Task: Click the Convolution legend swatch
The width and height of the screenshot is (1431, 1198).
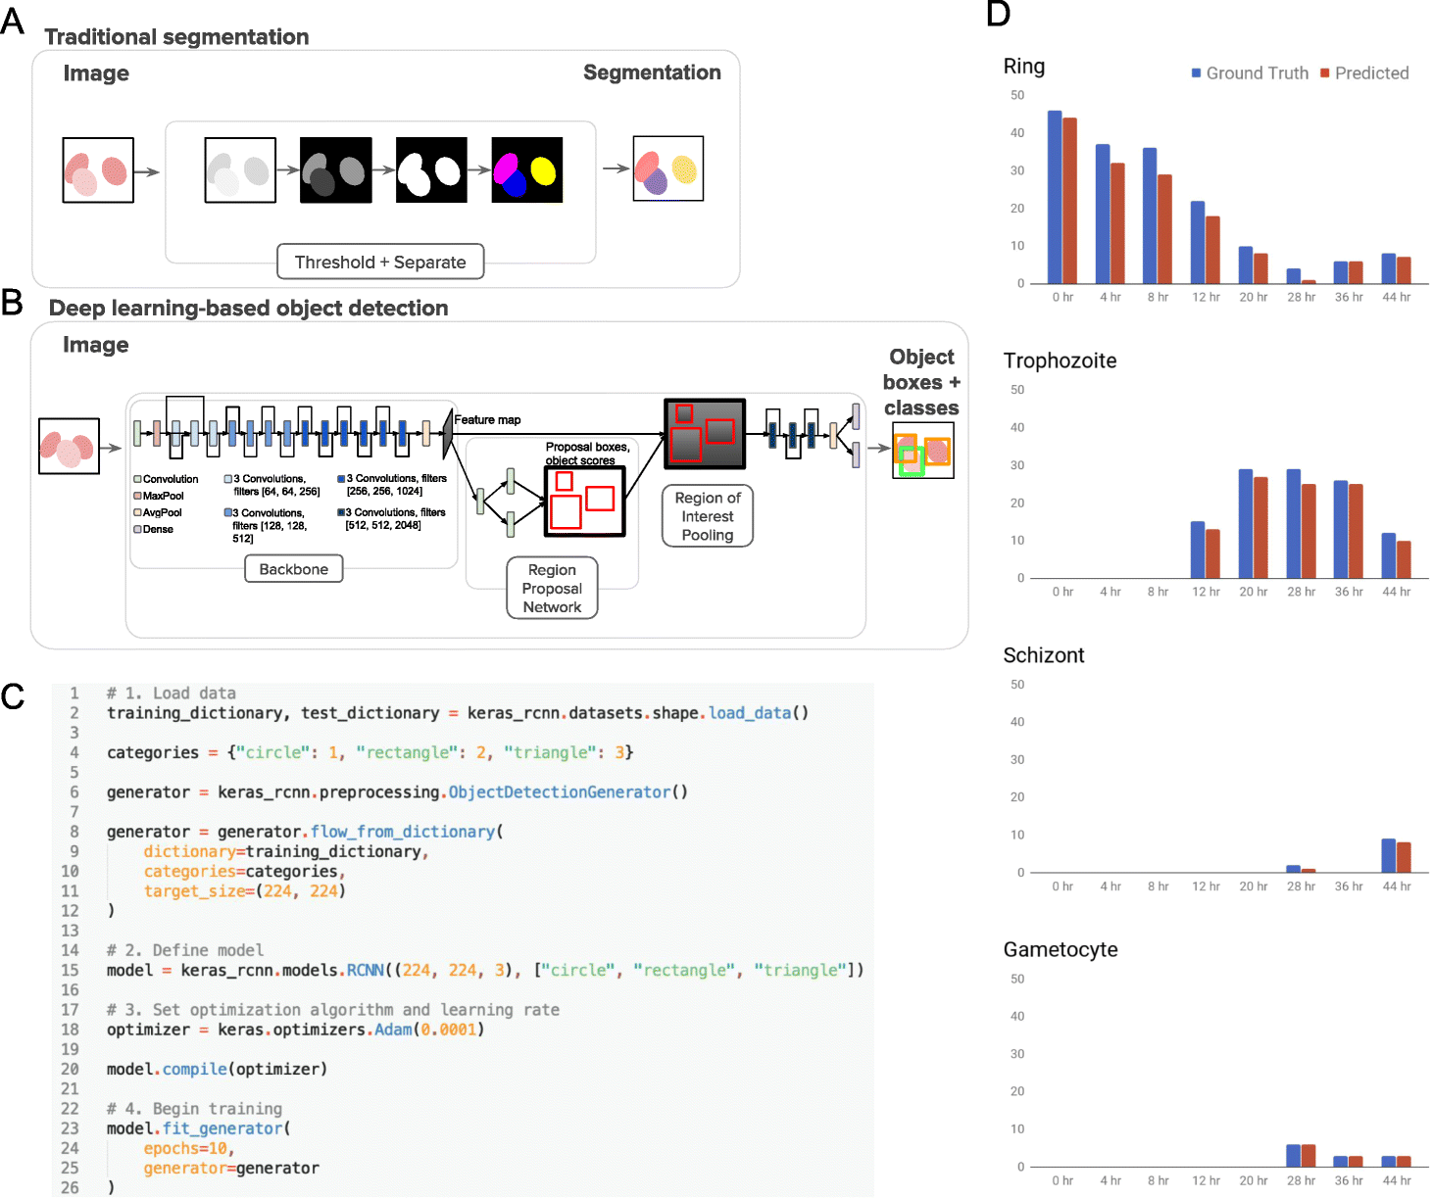Action: coord(138,479)
